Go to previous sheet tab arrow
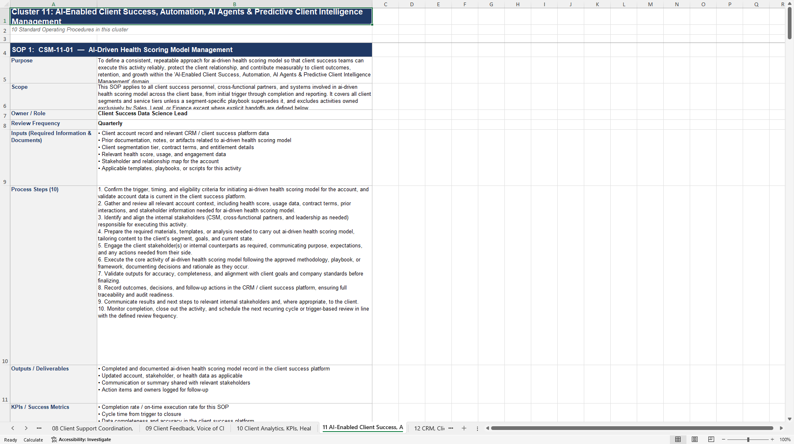 13,428
